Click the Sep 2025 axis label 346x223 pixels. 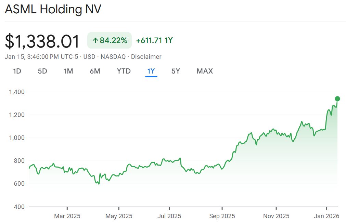coord(223,216)
